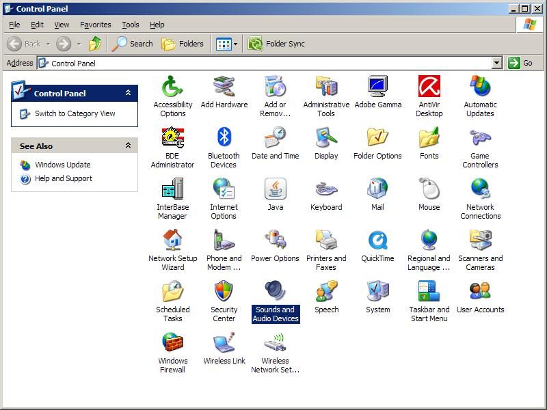Click inside the Address bar field
Viewport: 547px width, 410px height.
273,63
